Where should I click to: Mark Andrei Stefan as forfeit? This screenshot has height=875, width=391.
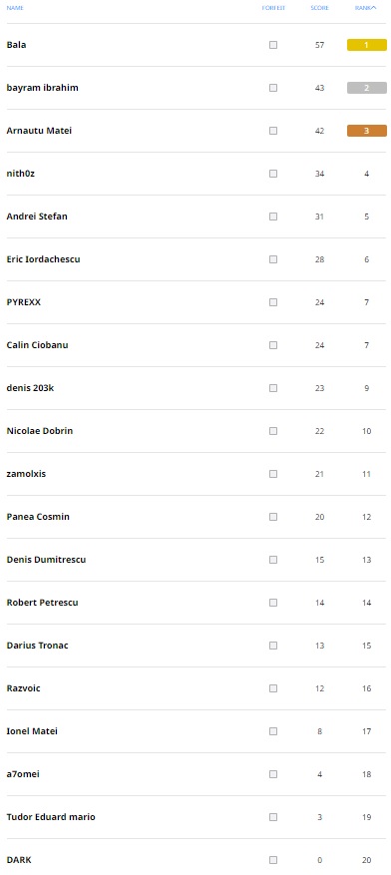tap(273, 217)
